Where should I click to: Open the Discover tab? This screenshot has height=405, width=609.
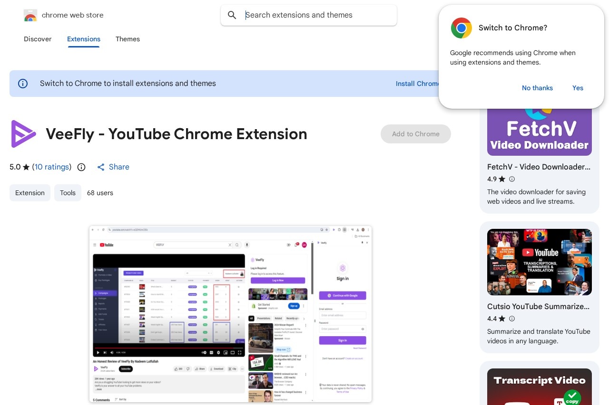38,39
